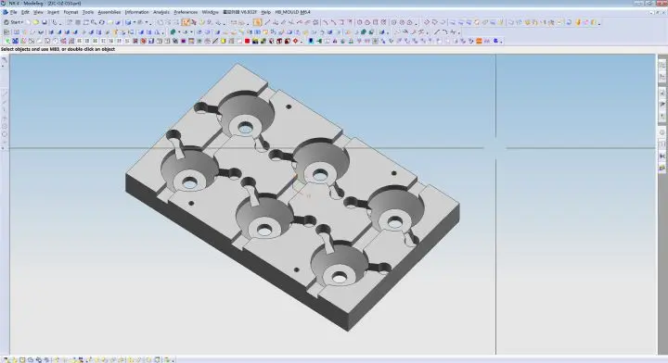The height and width of the screenshot is (363, 668).
Task: Open the Preferences menu
Action: click(x=186, y=12)
